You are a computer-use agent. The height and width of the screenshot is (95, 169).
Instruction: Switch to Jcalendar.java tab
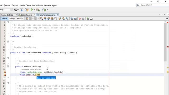click(x=26, y=15)
